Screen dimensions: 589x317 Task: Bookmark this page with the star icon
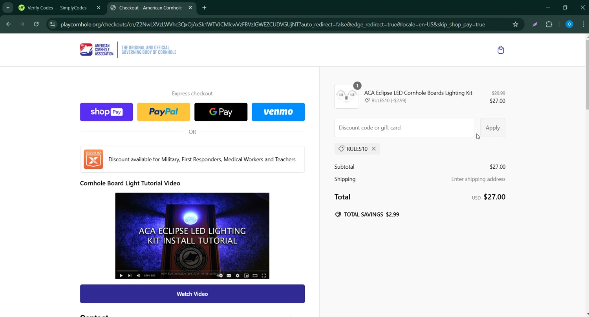pyautogui.click(x=516, y=24)
